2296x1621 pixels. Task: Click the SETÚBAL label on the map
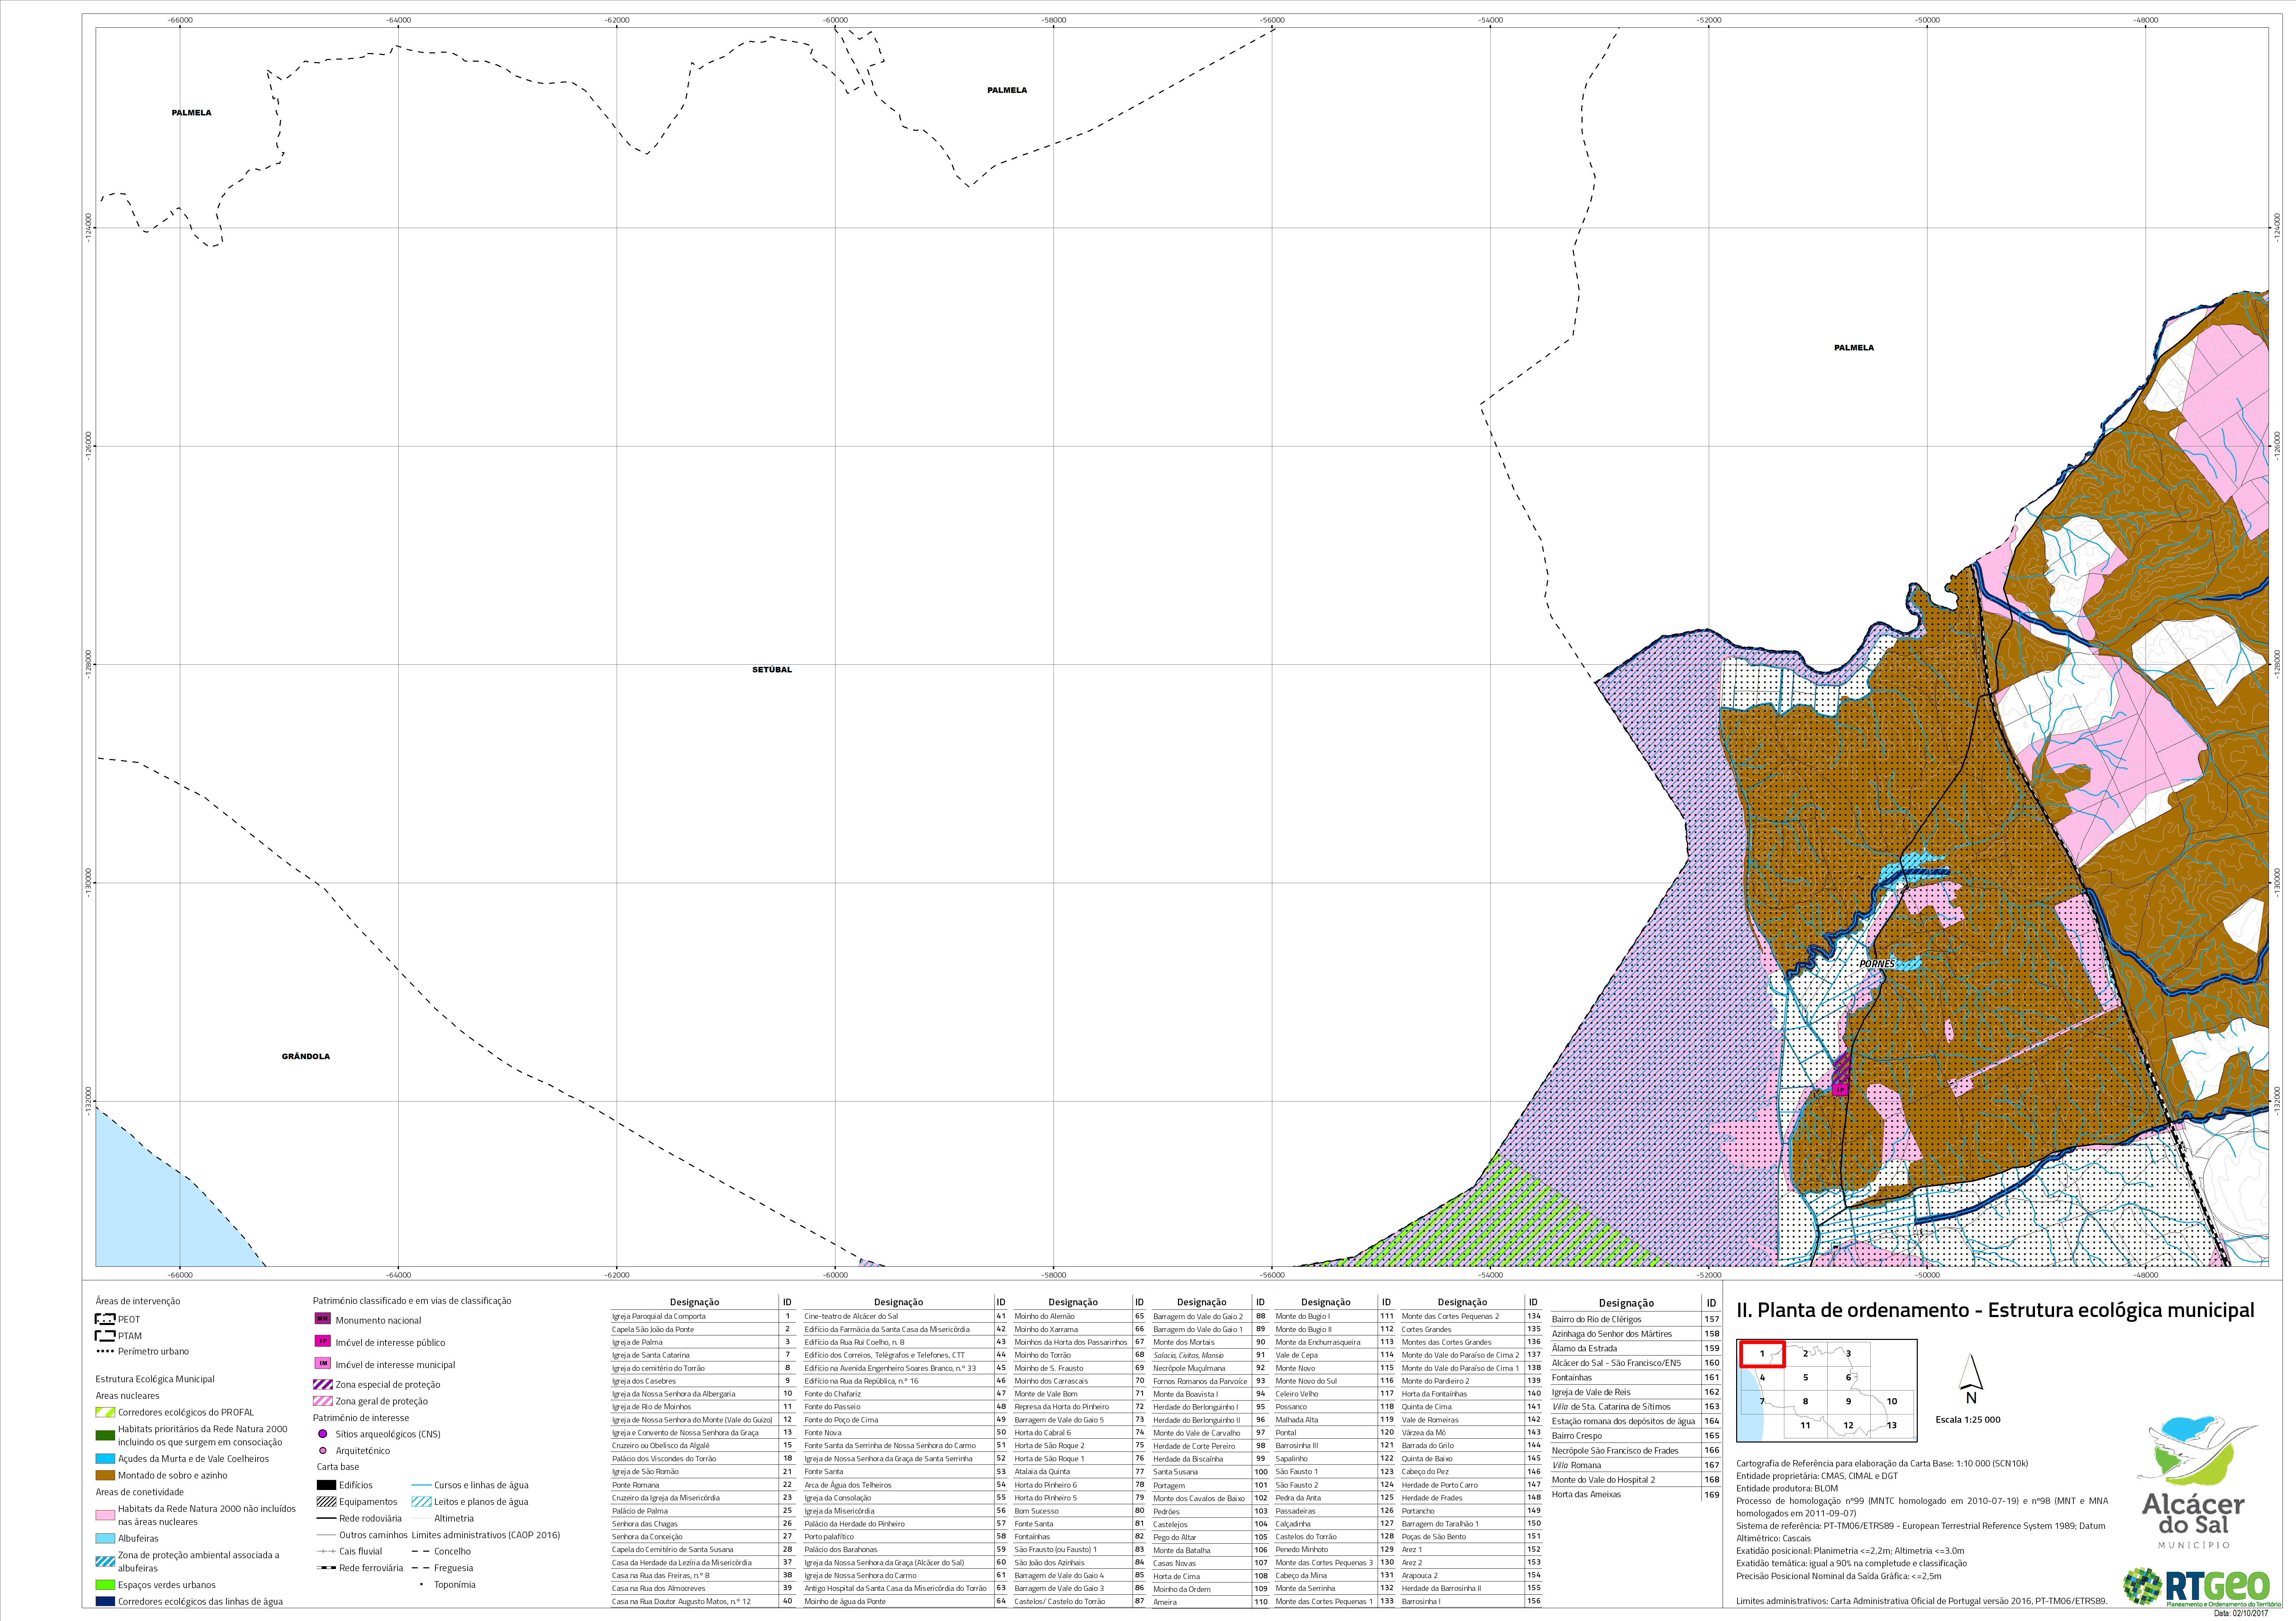tap(772, 670)
